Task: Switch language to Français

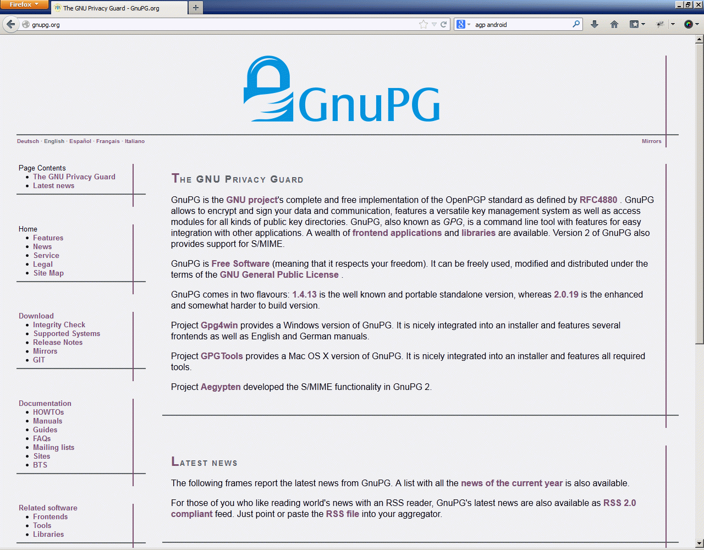Action: [x=108, y=141]
